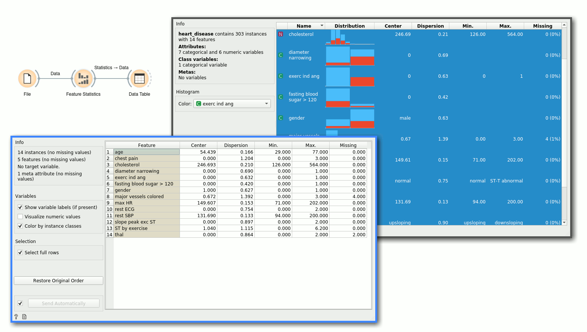The width and height of the screenshot is (587, 332).
Task: Toggle Select full rows checkbox
Action: [x=20, y=252]
